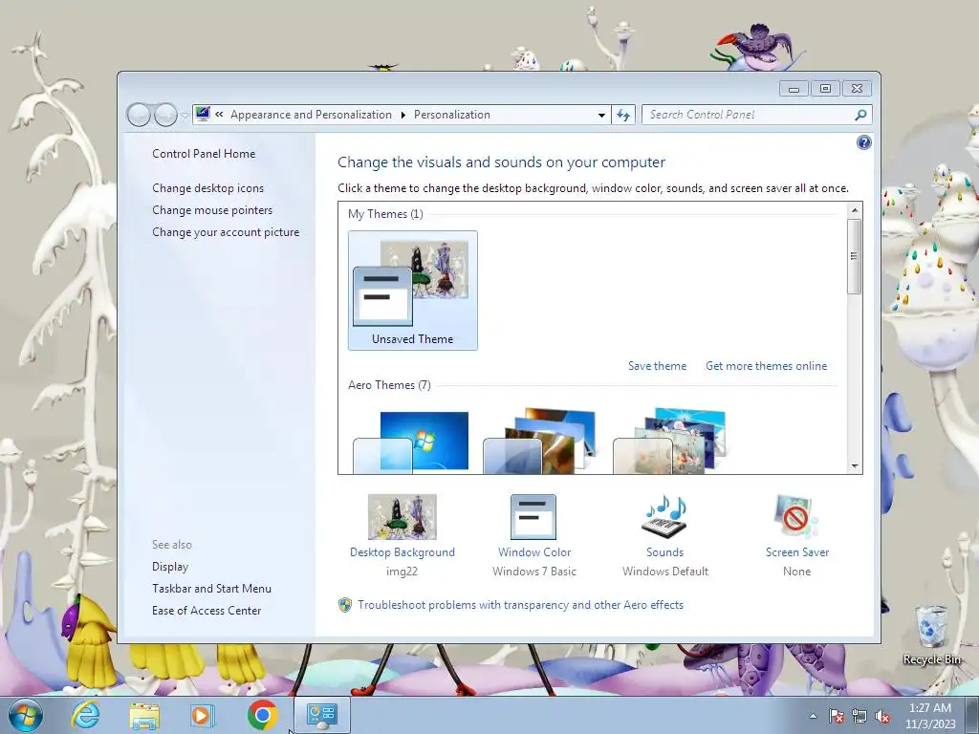Click the Forward navigation arrow button
Screen dimensions: 979x734
coord(165,115)
